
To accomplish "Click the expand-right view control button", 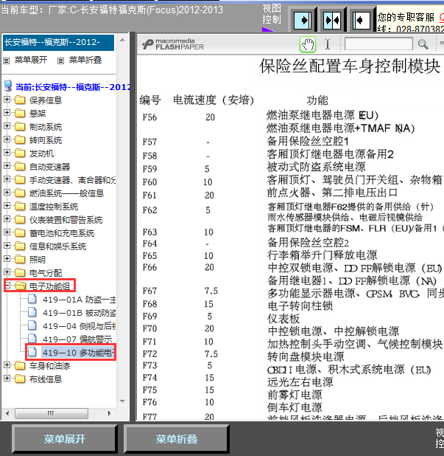I will (x=303, y=21).
